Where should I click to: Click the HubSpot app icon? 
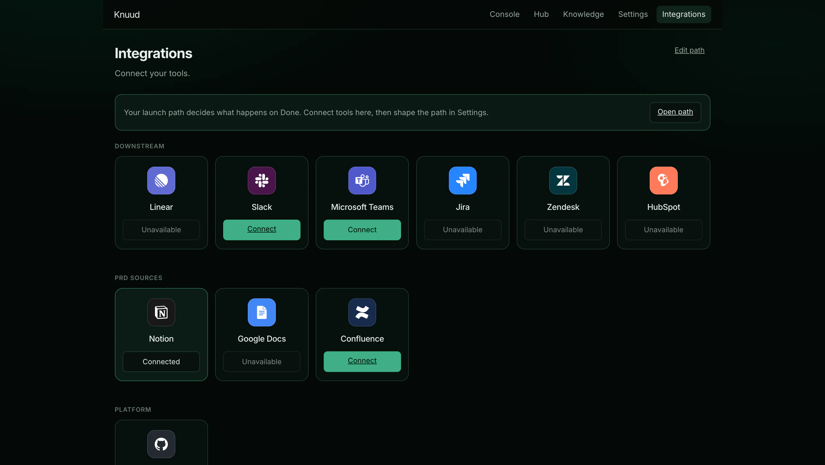tap(664, 180)
